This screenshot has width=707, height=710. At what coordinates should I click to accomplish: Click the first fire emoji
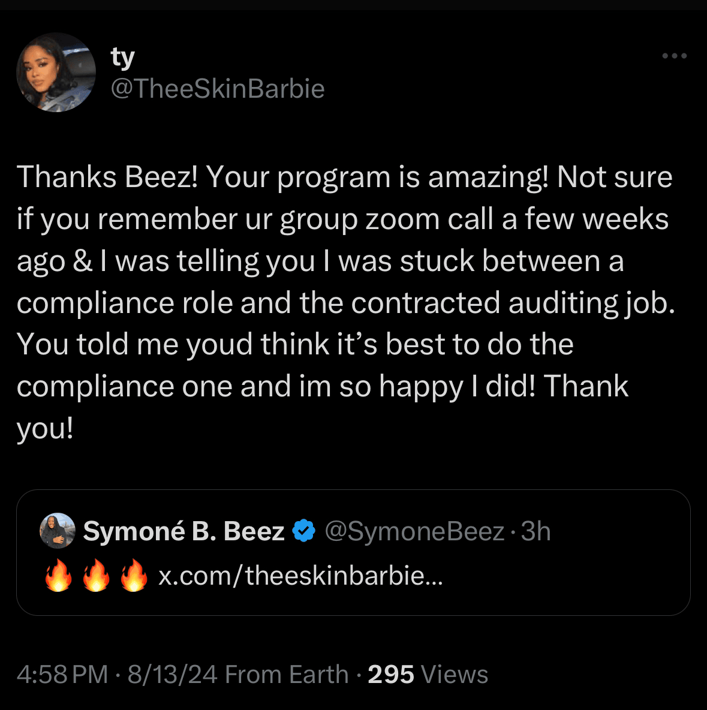[x=59, y=576]
